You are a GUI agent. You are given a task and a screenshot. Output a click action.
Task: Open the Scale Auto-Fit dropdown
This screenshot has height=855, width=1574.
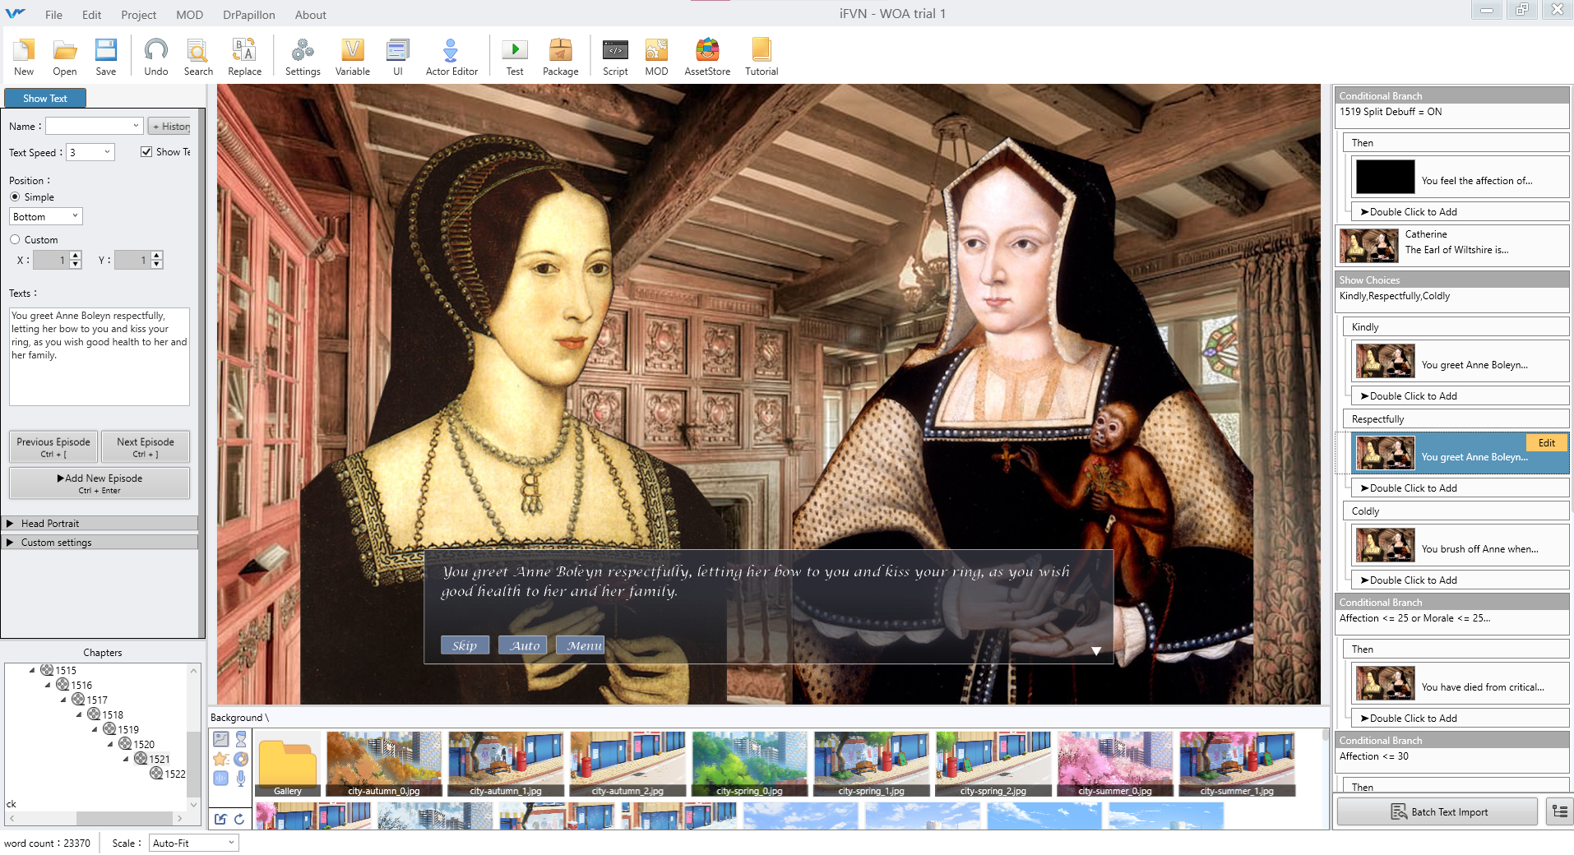click(x=194, y=843)
